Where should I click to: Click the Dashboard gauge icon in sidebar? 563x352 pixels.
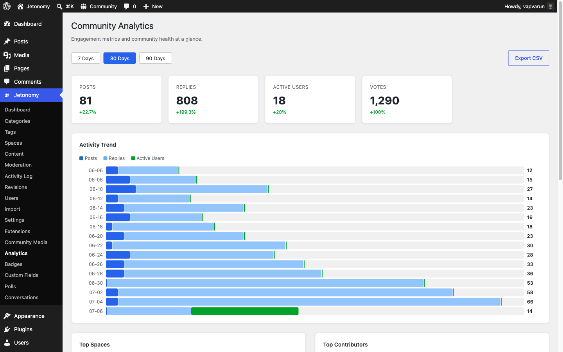click(x=7, y=24)
